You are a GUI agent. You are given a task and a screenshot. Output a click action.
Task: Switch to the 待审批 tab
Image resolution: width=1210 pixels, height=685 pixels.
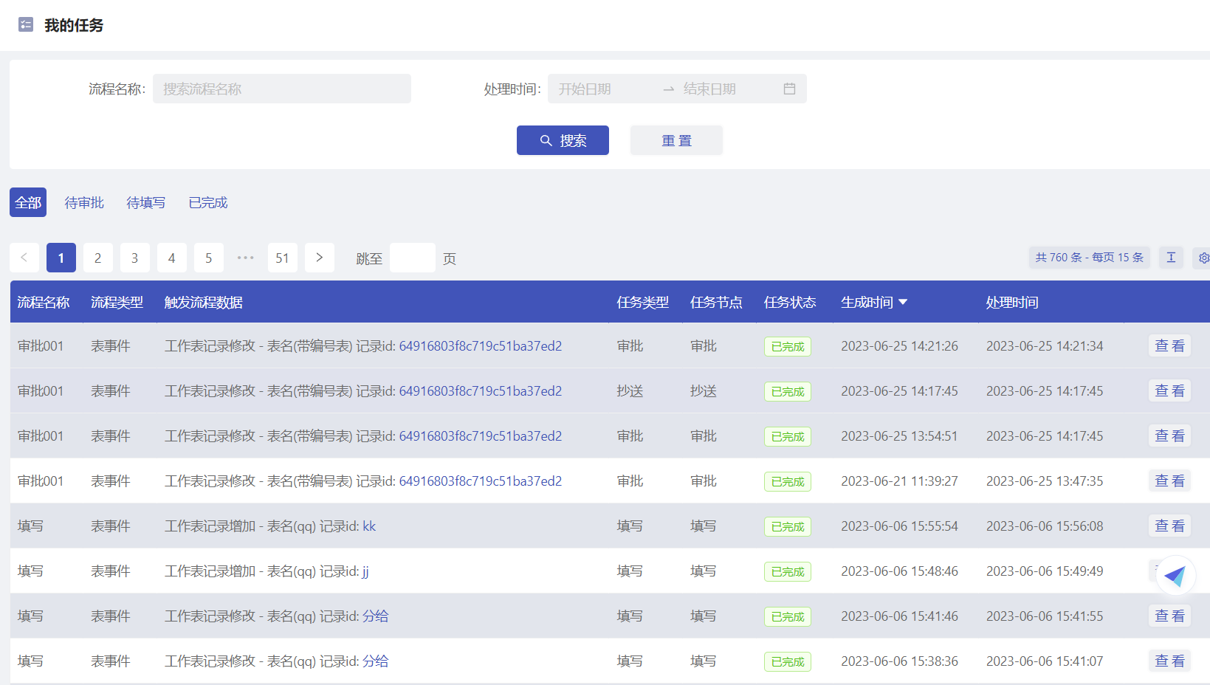point(83,202)
